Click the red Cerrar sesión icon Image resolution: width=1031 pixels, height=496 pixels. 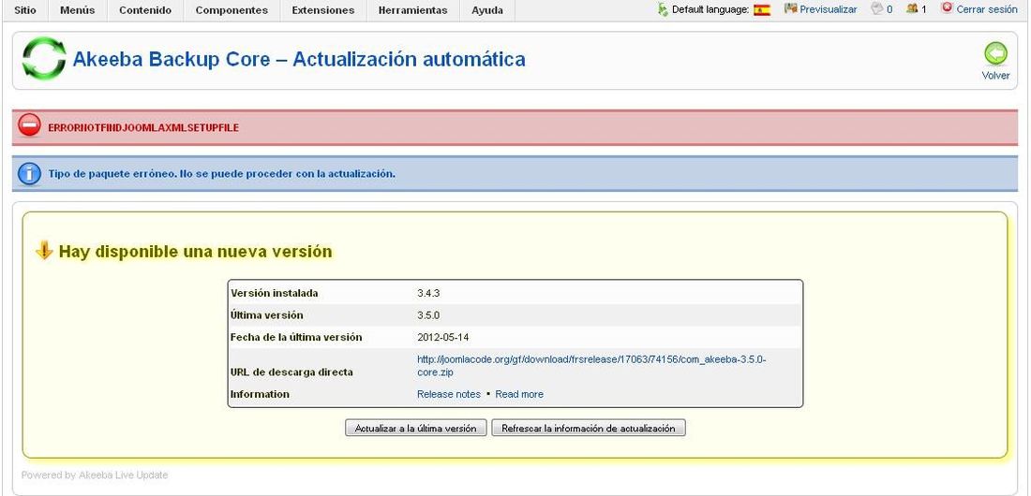[x=947, y=7]
